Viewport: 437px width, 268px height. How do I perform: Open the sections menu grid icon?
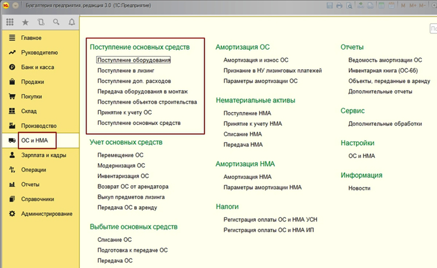[x=10, y=22]
